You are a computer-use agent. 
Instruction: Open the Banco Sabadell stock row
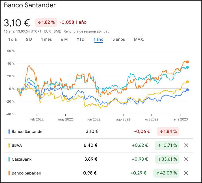click(26, 173)
